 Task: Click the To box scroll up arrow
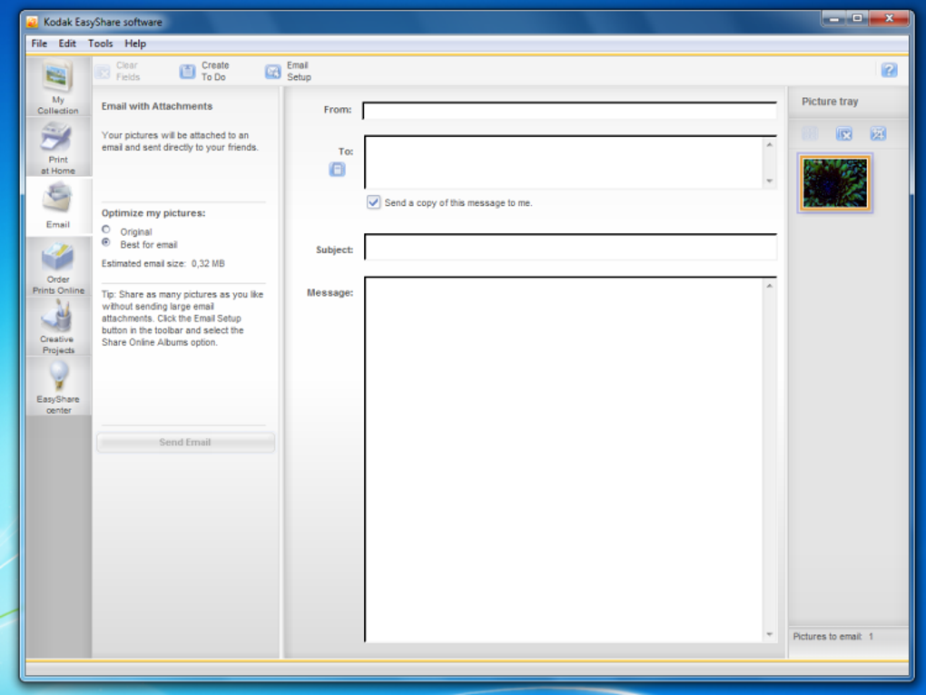(x=770, y=144)
